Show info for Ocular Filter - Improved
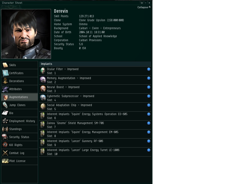Screen dimensions: 252x184 pyautogui.click(x=149, y=69)
